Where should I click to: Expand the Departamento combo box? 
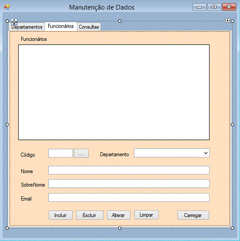206,153
